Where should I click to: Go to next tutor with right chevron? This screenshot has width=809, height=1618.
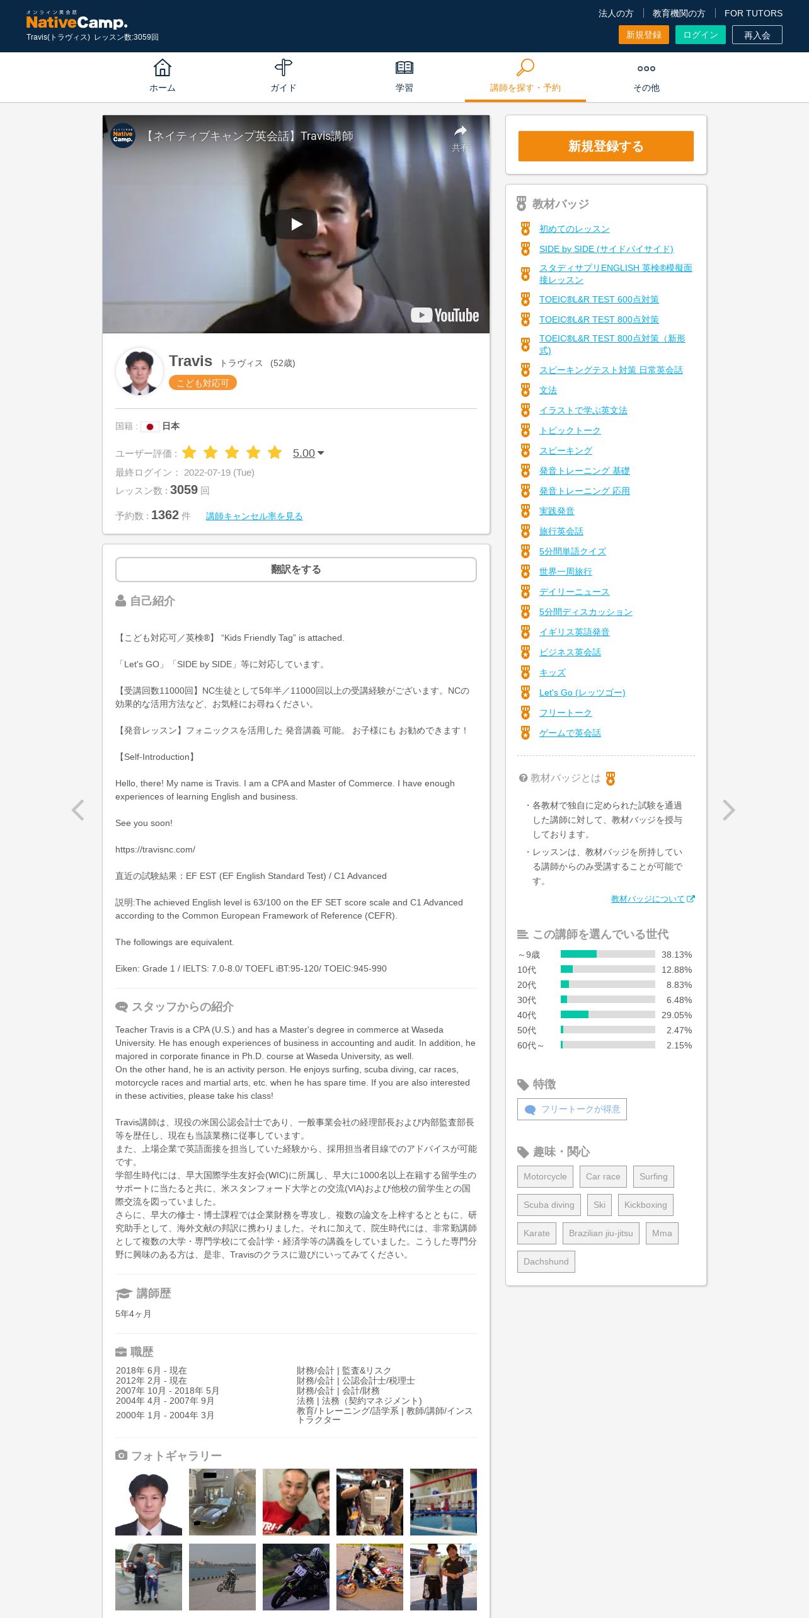pos(728,810)
